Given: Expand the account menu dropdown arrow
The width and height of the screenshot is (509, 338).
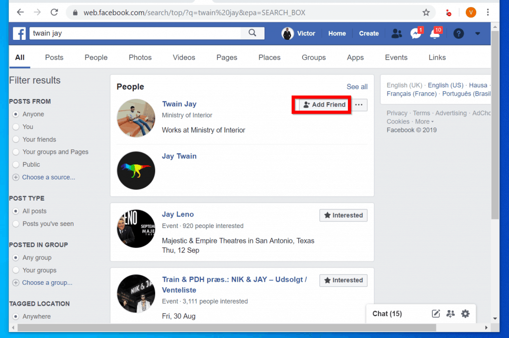Looking at the screenshot, I should pos(478,33).
